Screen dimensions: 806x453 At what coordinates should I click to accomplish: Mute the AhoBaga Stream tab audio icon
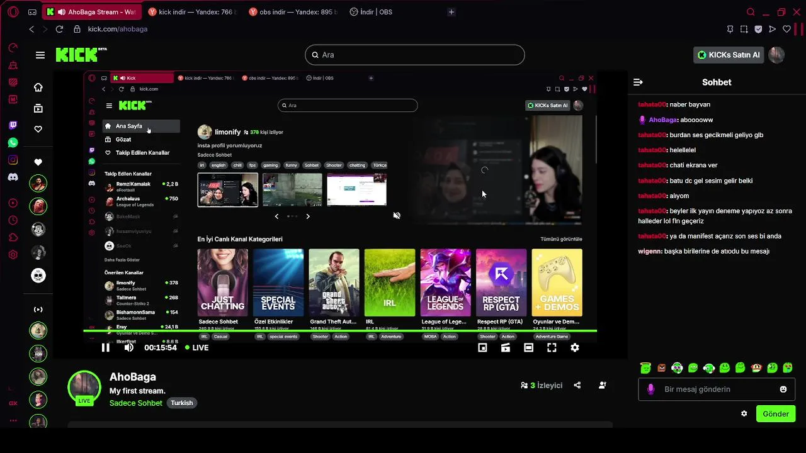[60, 12]
